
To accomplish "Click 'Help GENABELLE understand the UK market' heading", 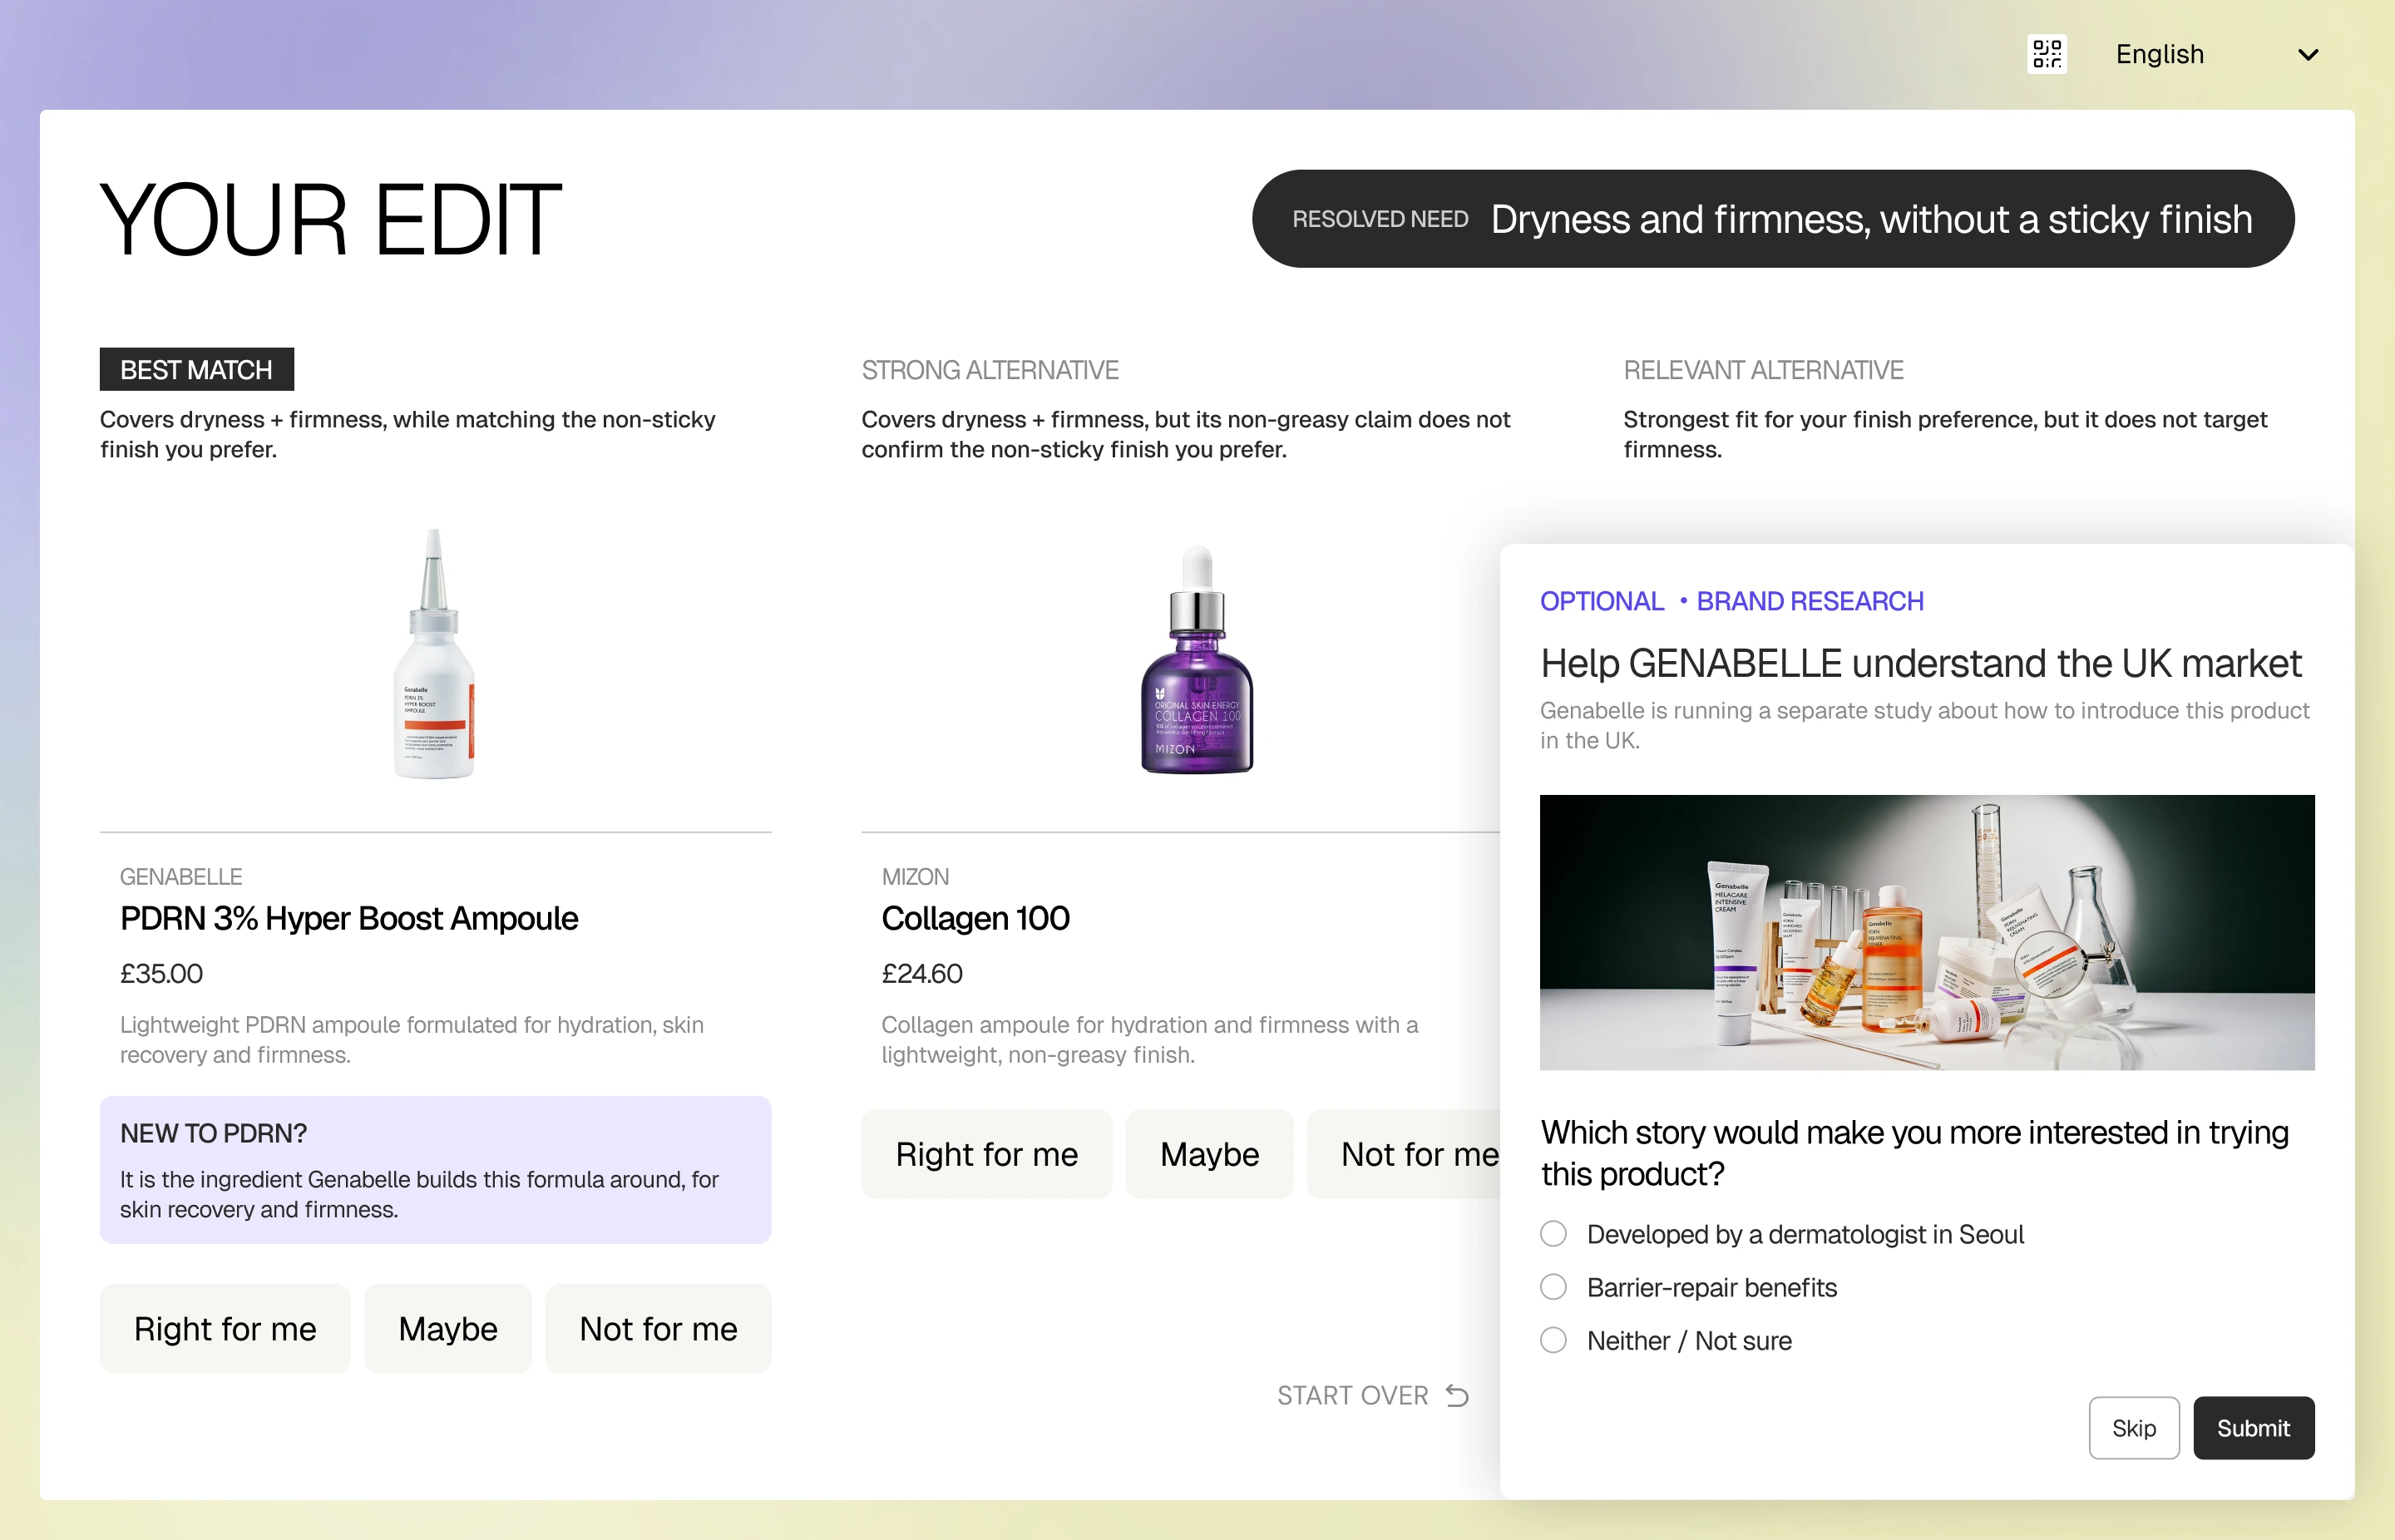I will tap(1920, 663).
